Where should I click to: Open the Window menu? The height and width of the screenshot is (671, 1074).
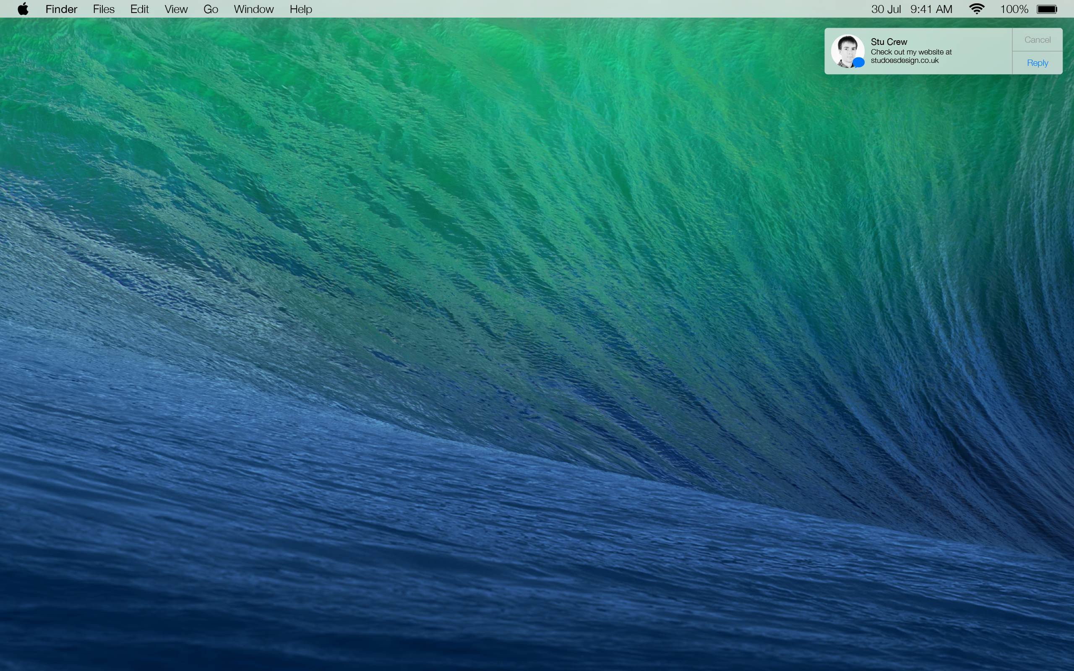pos(253,9)
